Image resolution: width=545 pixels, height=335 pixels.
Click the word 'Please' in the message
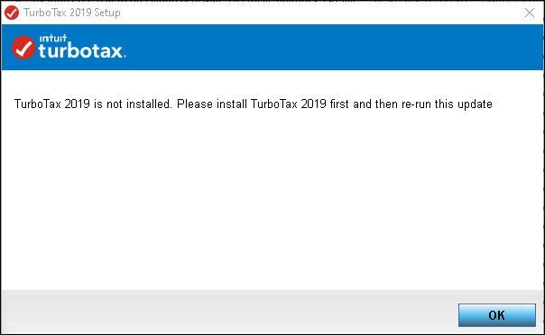coord(195,104)
